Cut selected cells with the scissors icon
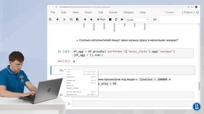Screen dimensions: 204x114 [65, 20]
